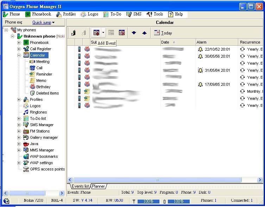Select the Java coffee cup icon
265x207 pixels.
(26, 144)
